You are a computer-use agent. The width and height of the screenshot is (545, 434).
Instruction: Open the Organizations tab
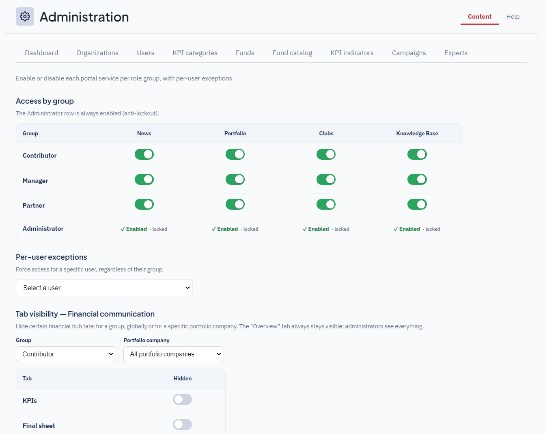97,53
